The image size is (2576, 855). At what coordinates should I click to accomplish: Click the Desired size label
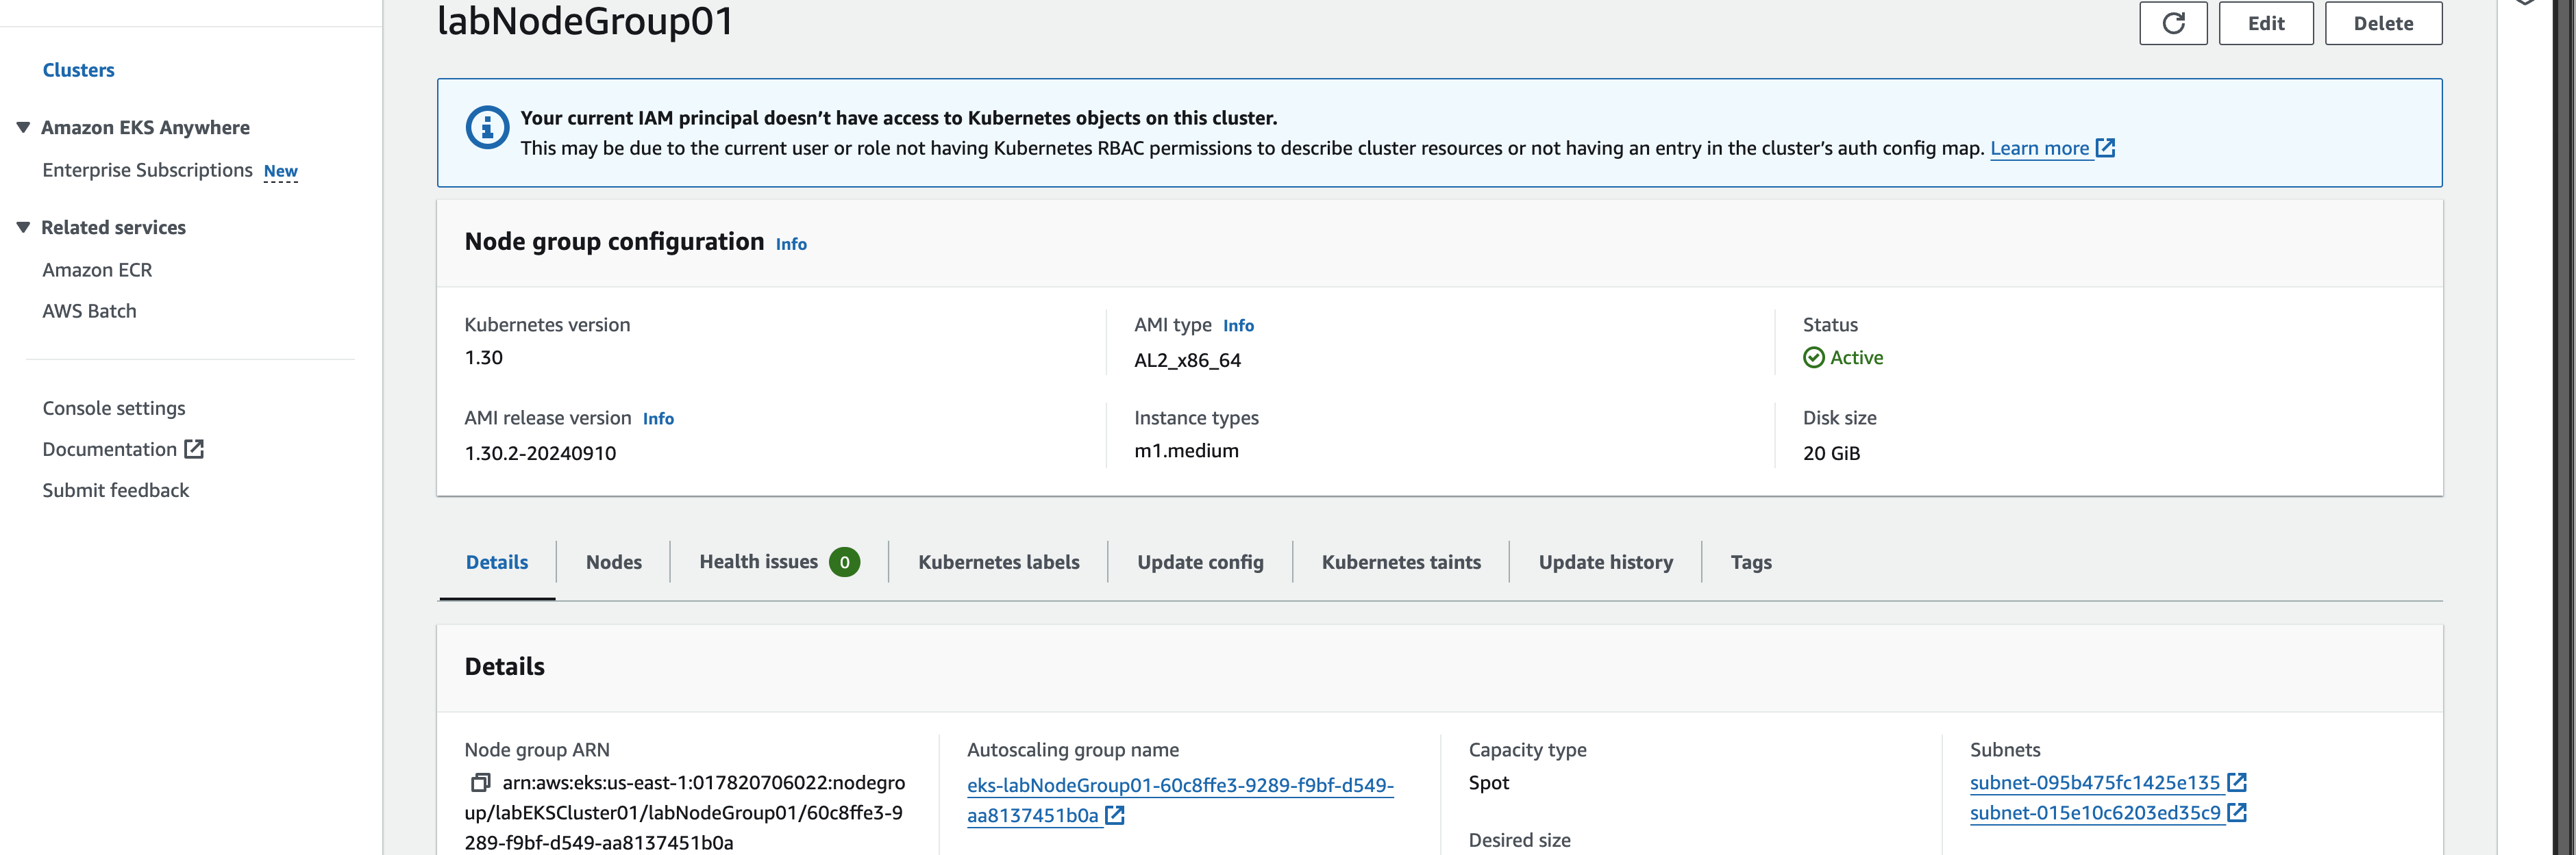tap(1519, 840)
